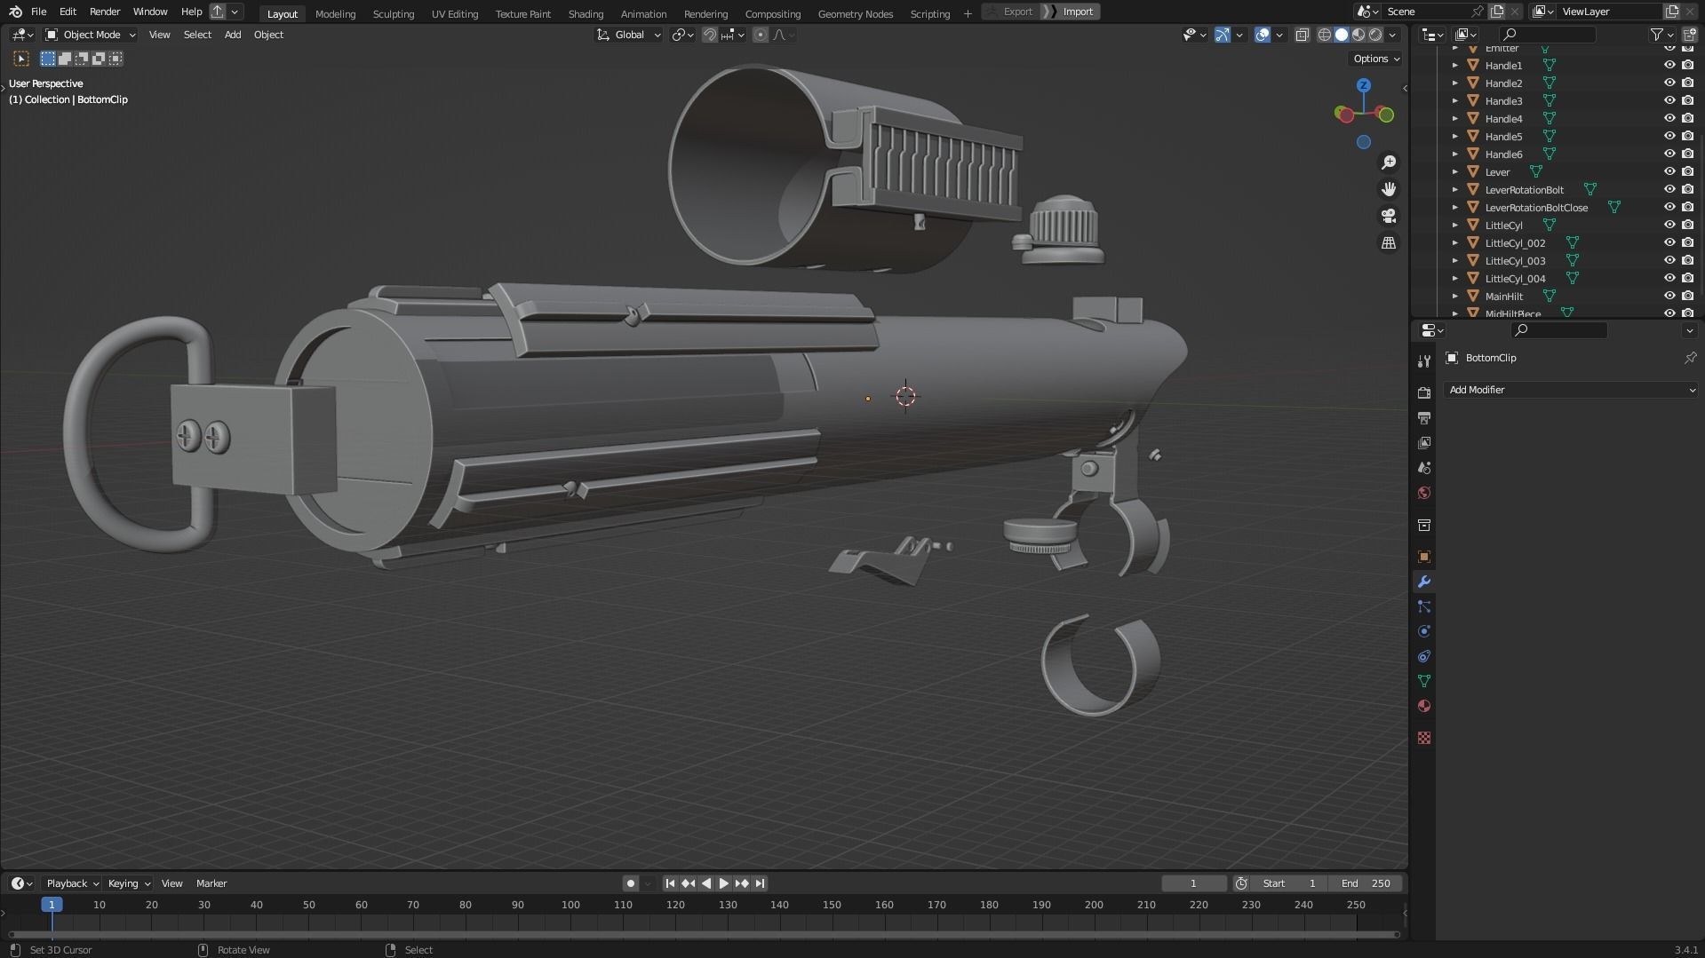Click the End frame value field
The height and width of the screenshot is (958, 1705).
coord(1366,883)
